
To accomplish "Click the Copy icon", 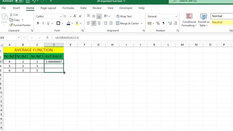I will pyautogui.click(x=11, y=20).
